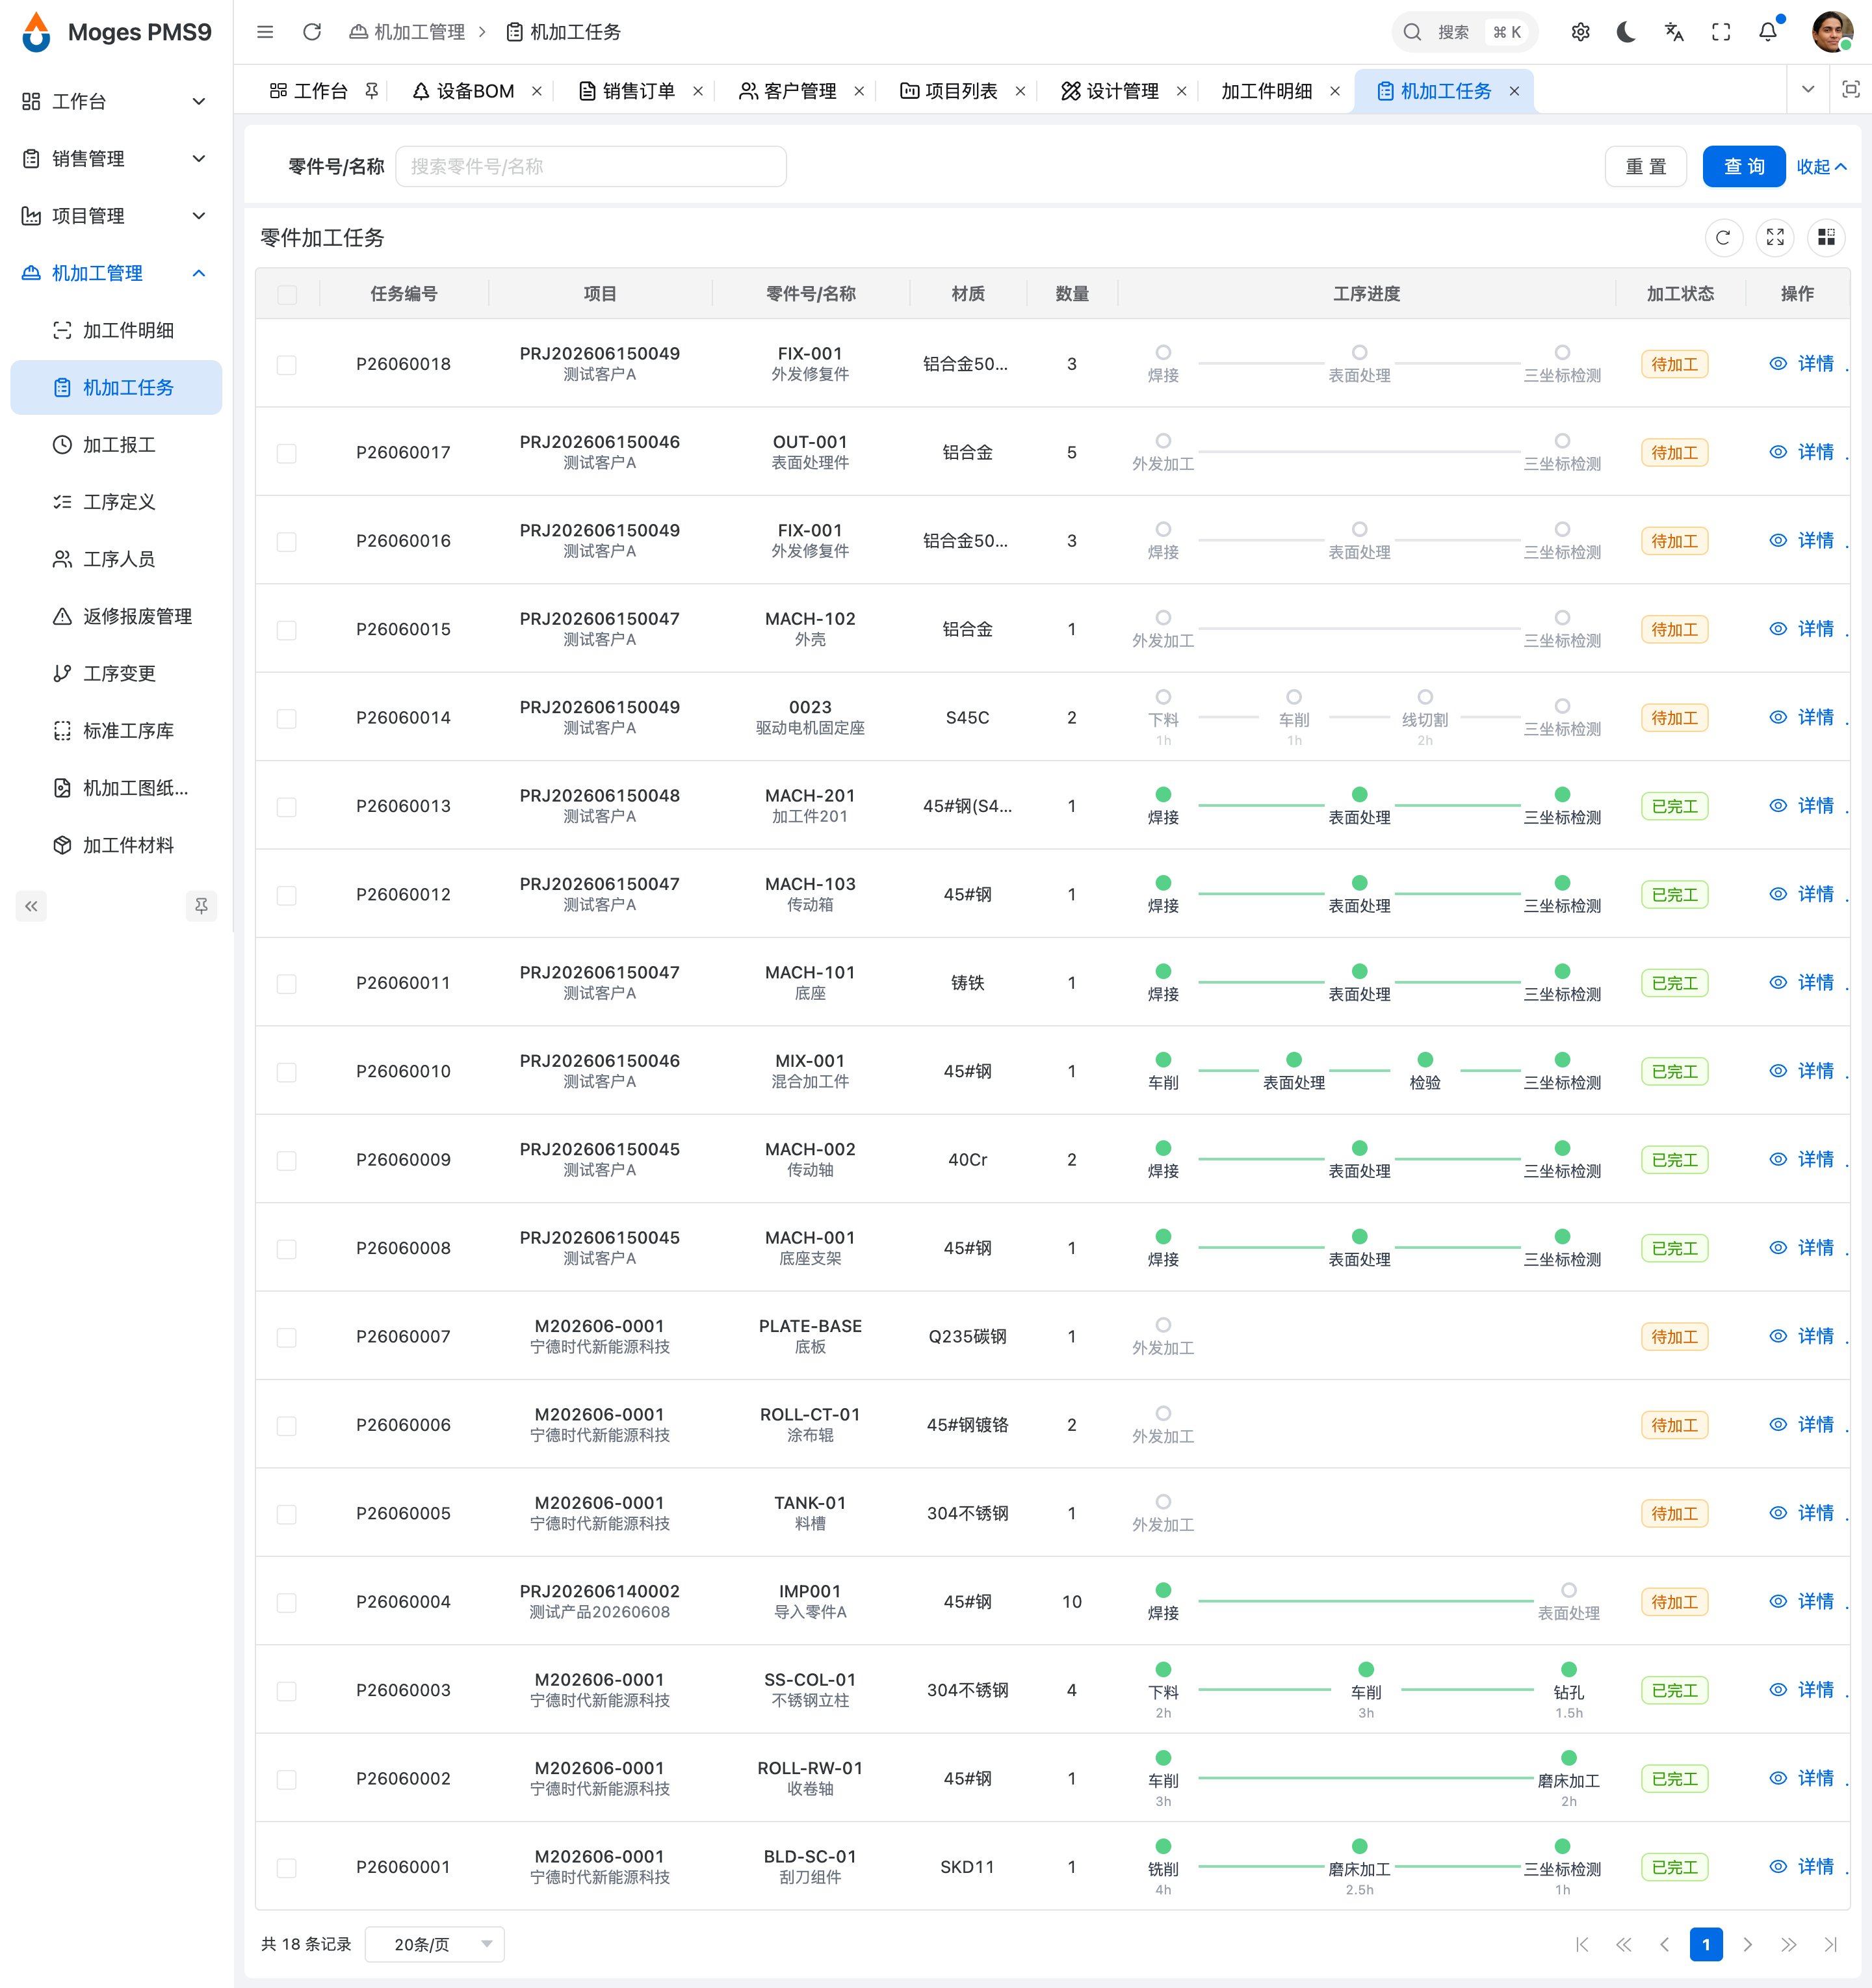
Task: Open the notifications bell
Action: click(x=1768, y=32)
